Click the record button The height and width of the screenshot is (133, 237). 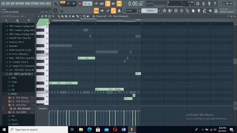click(x=80, y=4)
